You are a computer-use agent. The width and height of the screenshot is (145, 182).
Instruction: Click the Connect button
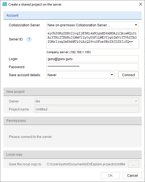[128, 75]
